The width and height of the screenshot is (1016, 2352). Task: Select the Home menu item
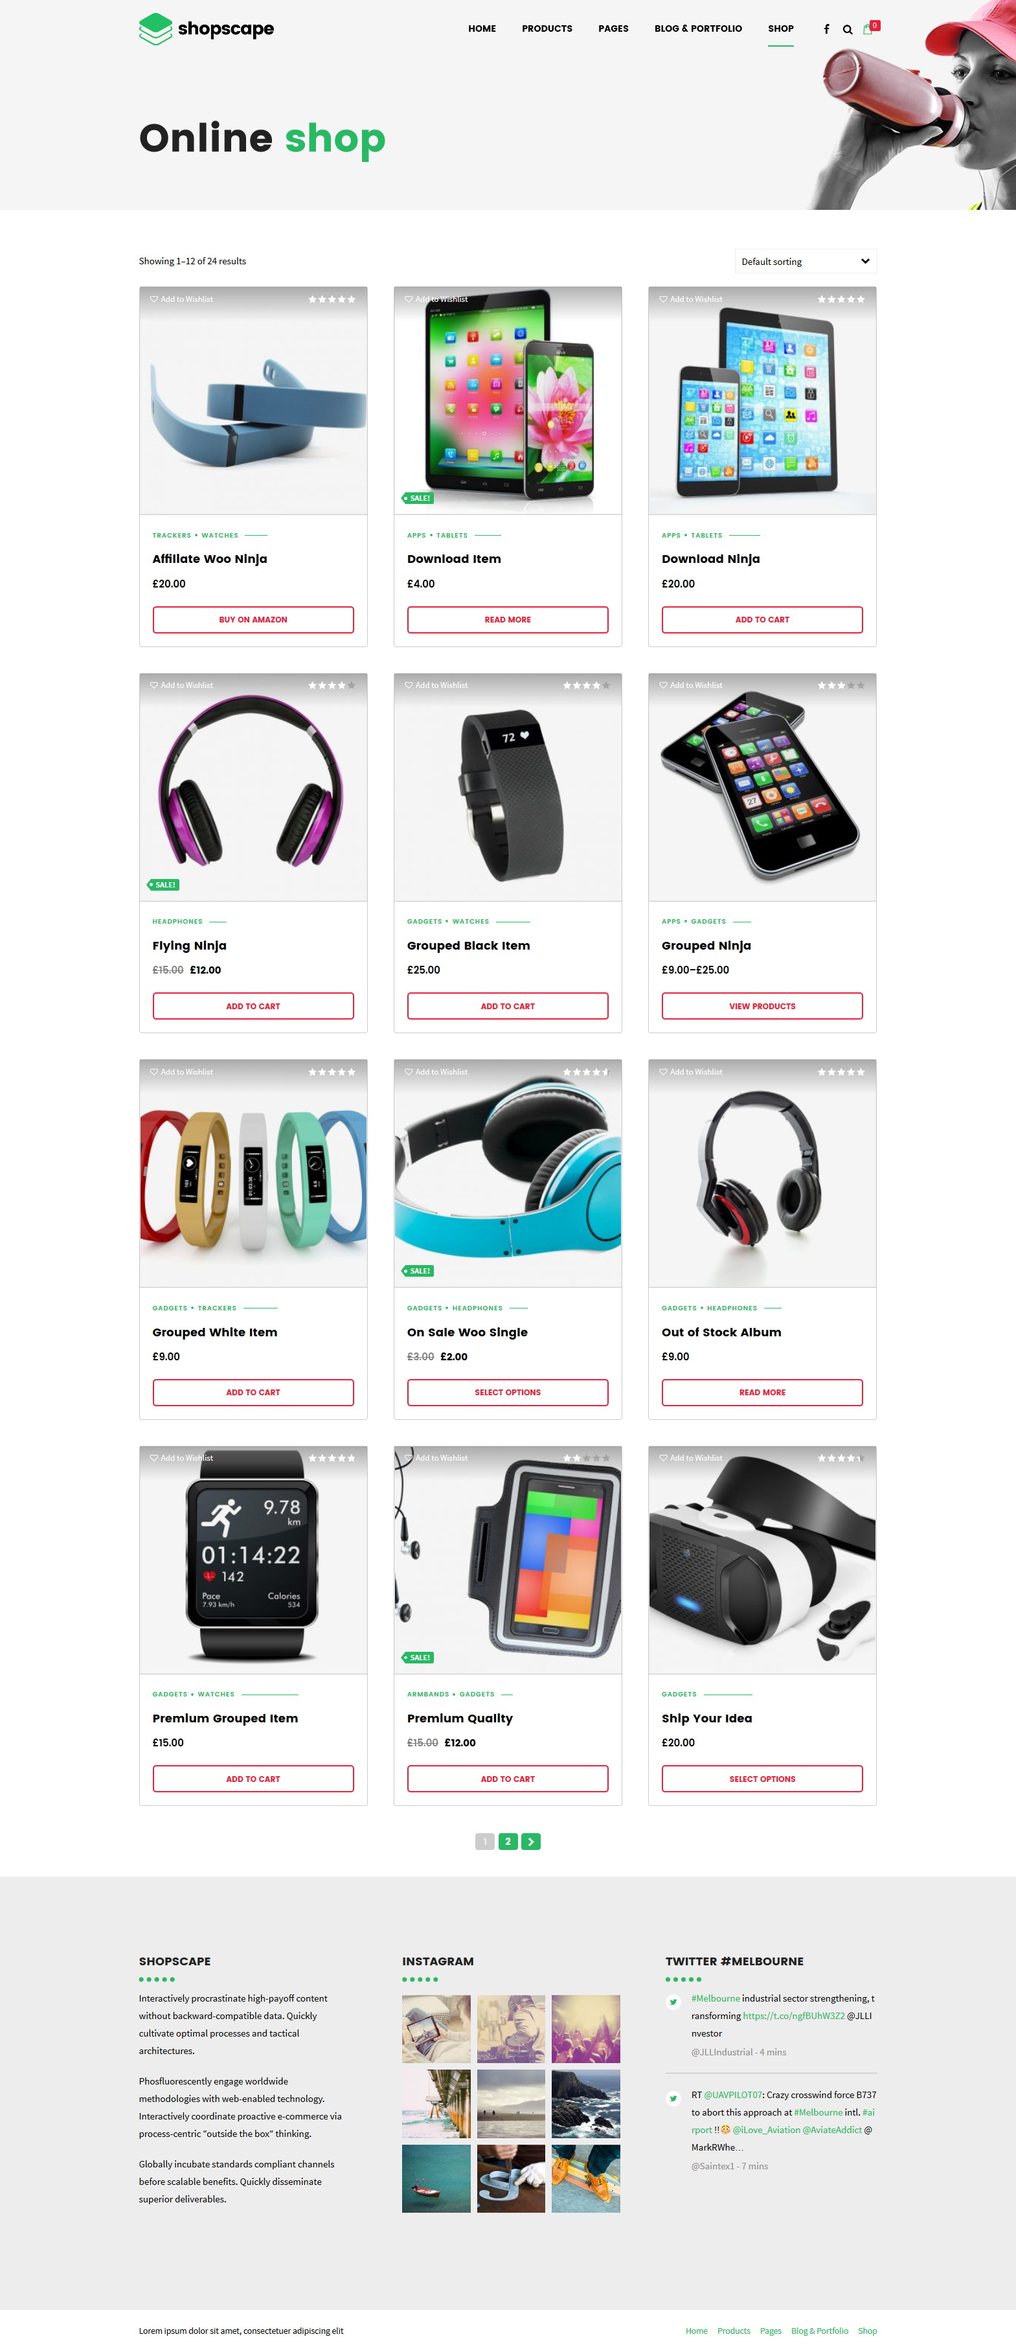point(482,29)
